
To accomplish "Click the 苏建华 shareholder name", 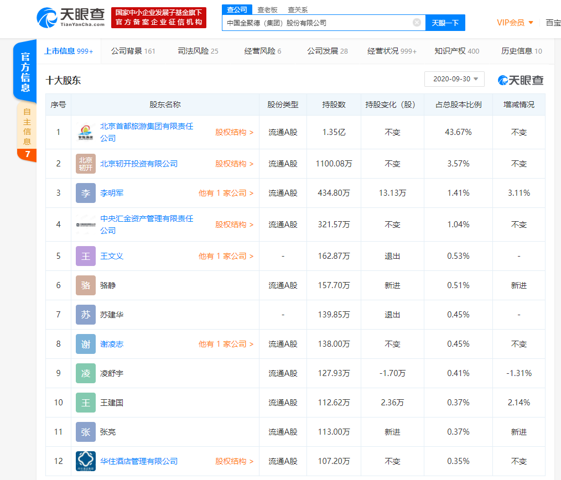I will 112,315.
